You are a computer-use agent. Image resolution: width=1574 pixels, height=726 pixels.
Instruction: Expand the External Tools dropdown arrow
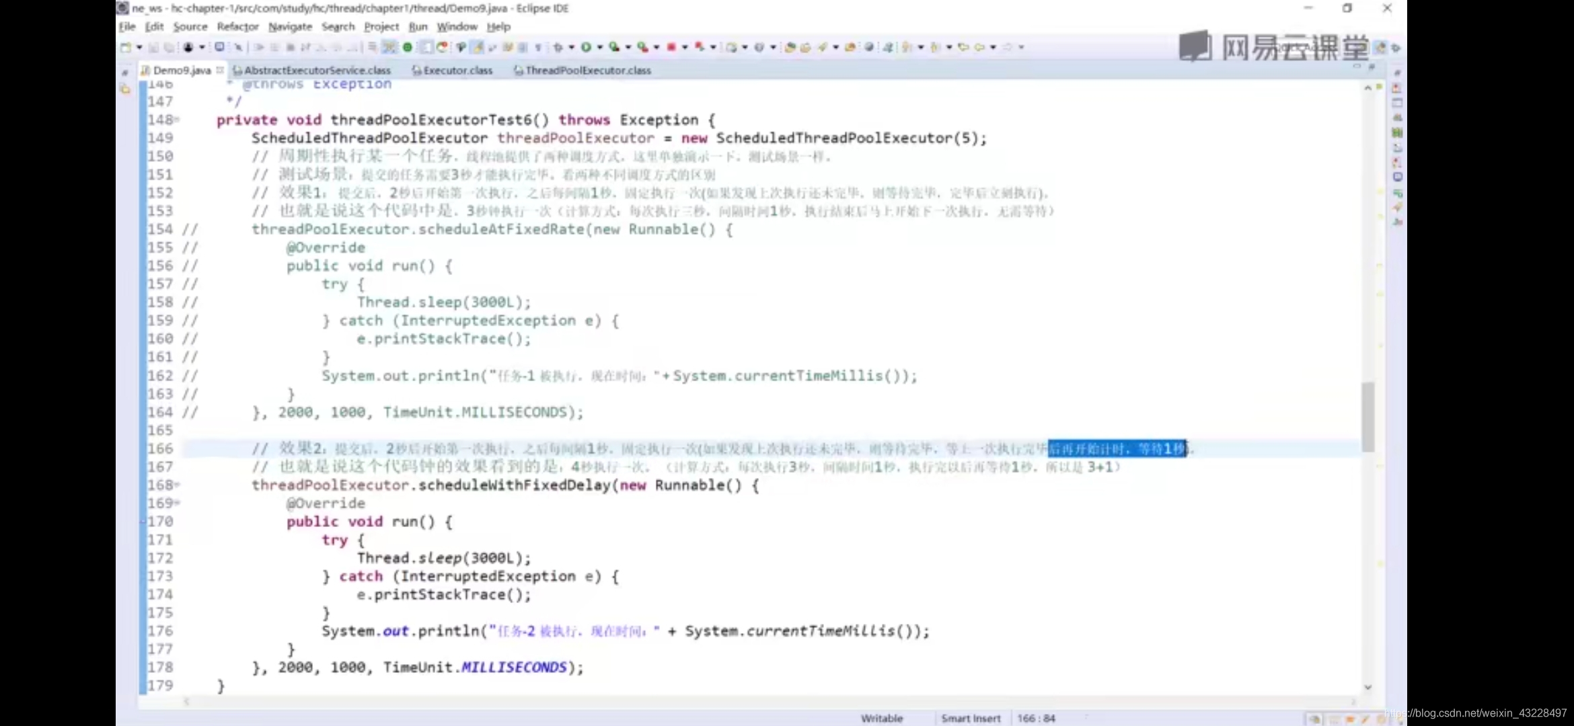point(657,47)
